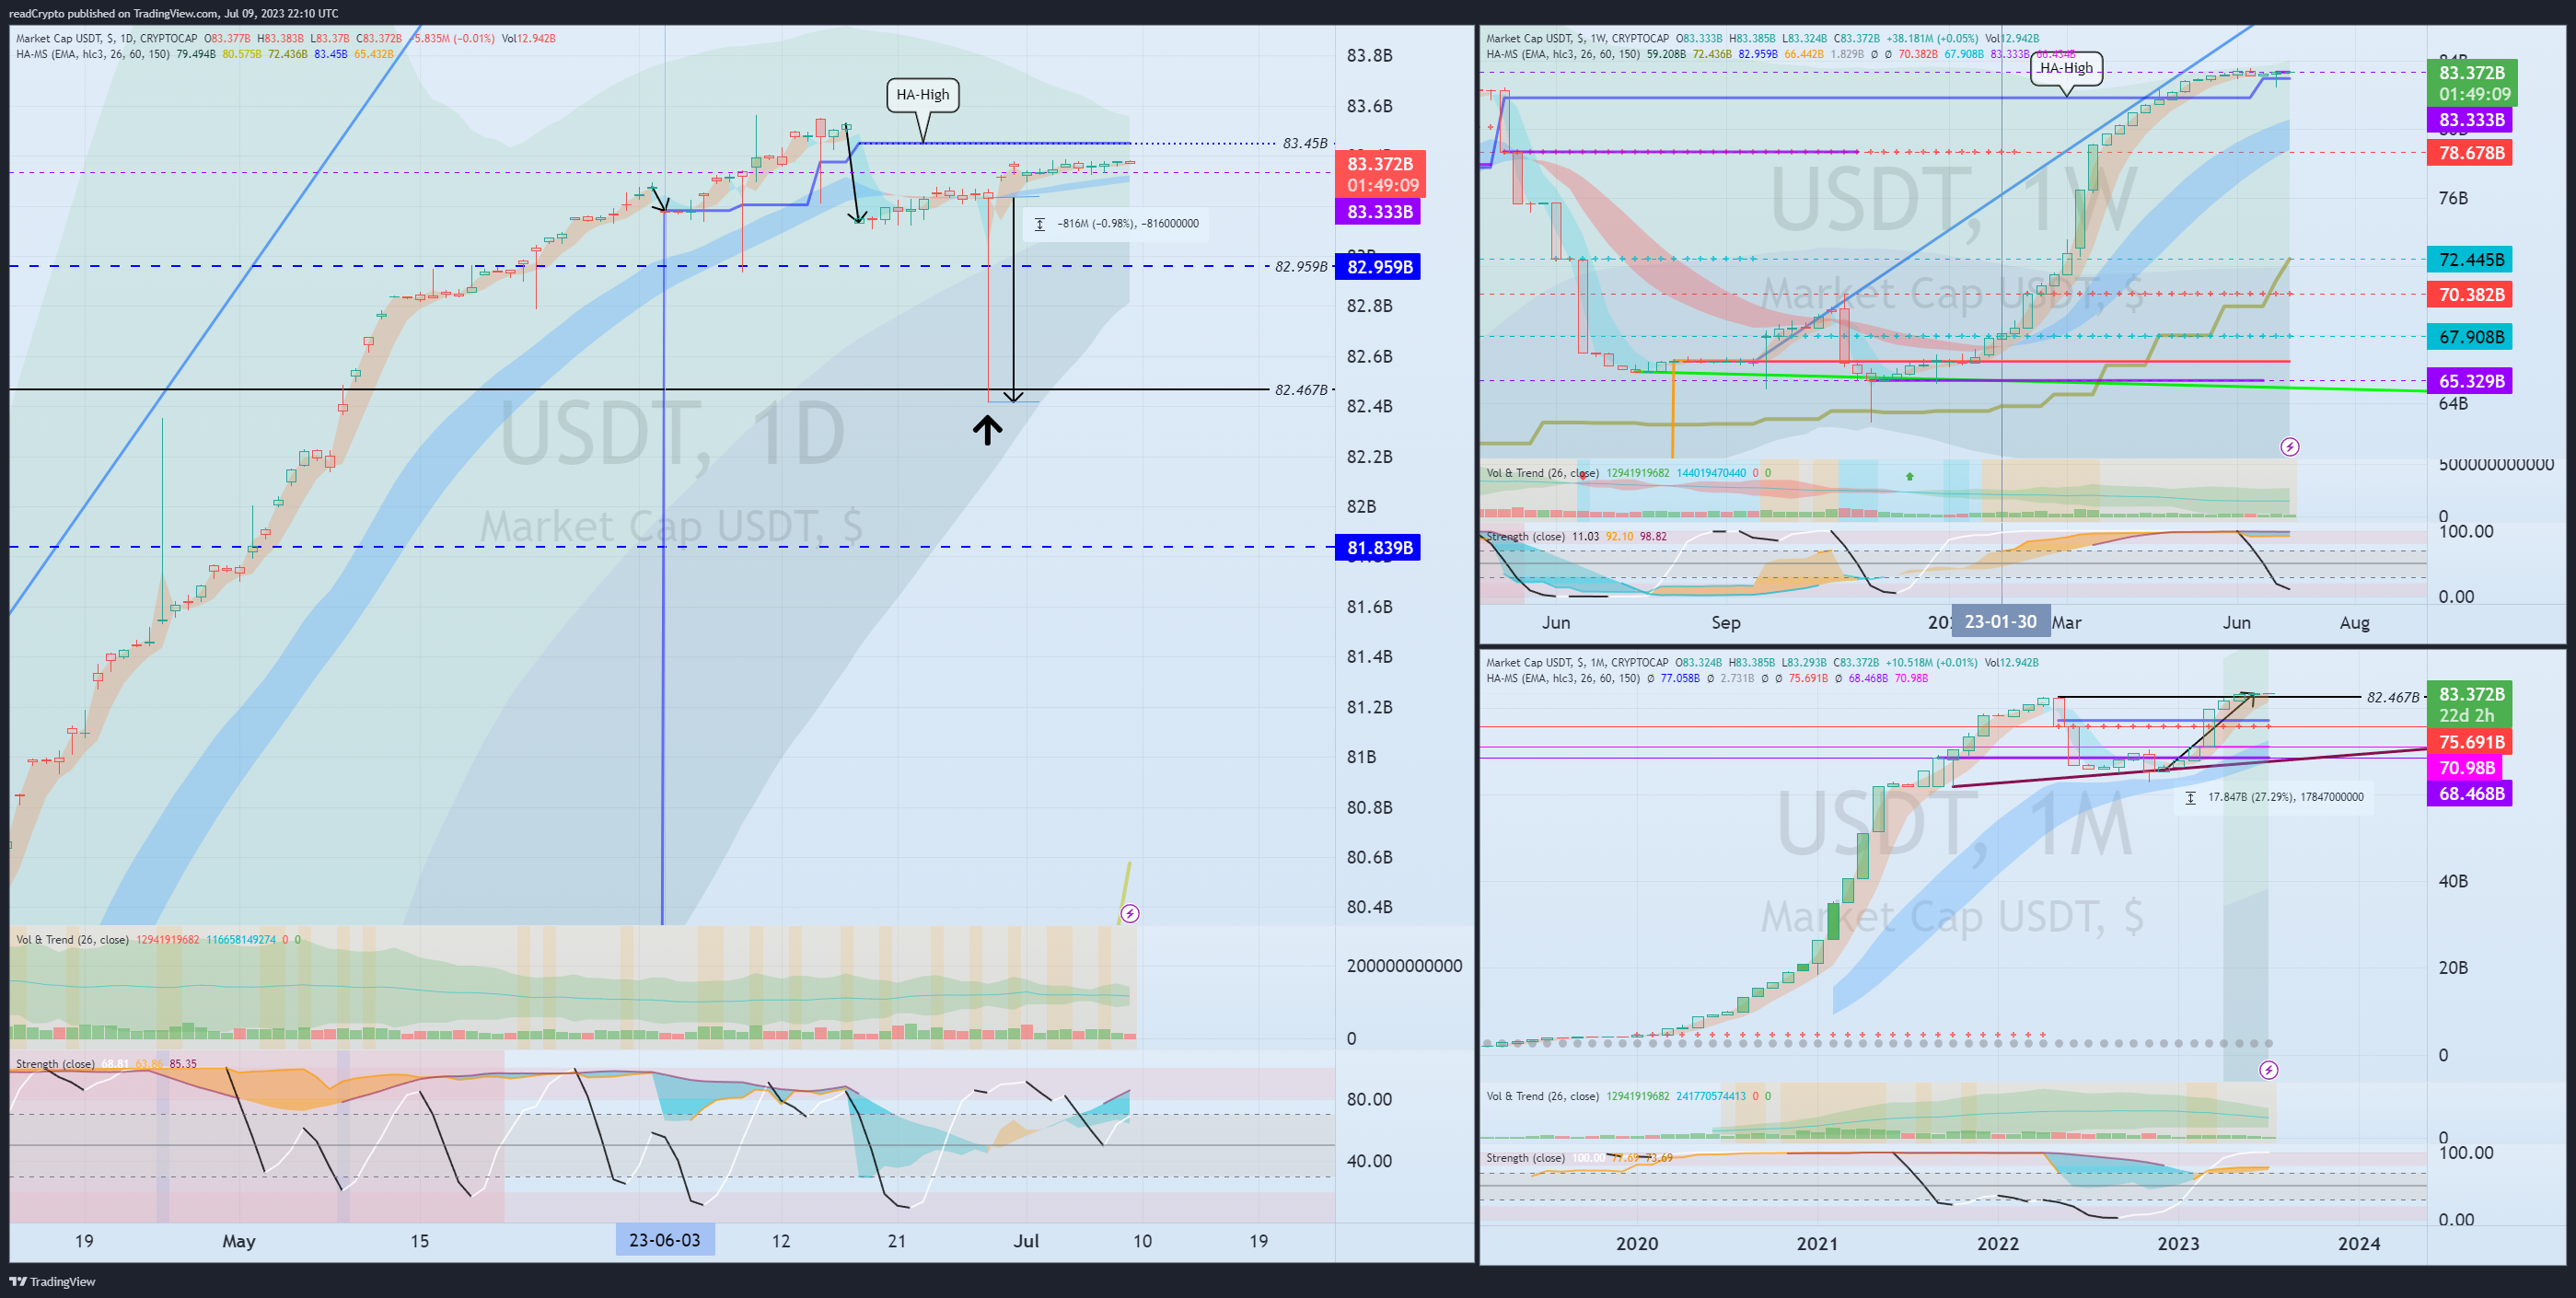The height and width of the screenshot is (1298, 2576).
Task: Click the teal 67.908B label on the weekly axis
Action: click(2470, 337)
